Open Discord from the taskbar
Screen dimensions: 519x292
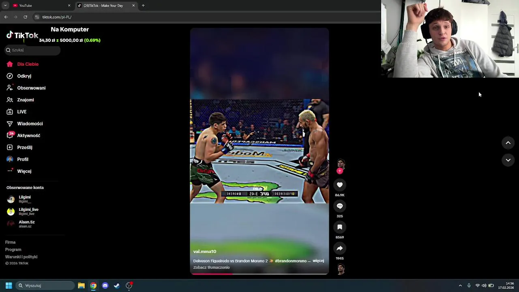tap(105, 286)
